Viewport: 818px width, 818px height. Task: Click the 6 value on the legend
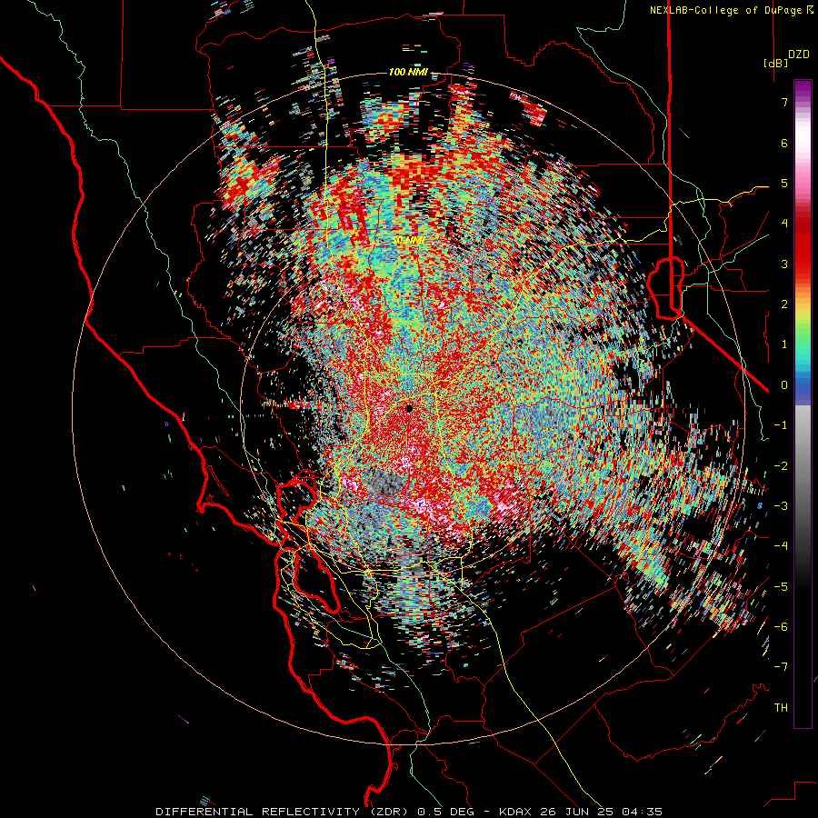(x=784, y=143)
